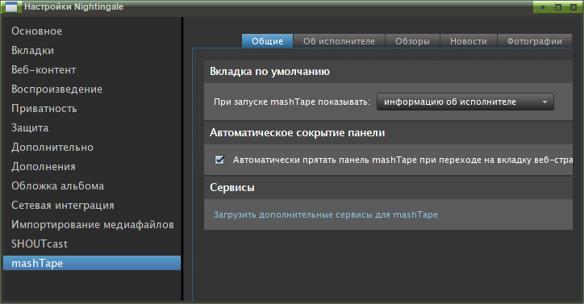The image size is (584, 304).
Task: Click the middle restore button in title bar
Action: tap(558, 7)
